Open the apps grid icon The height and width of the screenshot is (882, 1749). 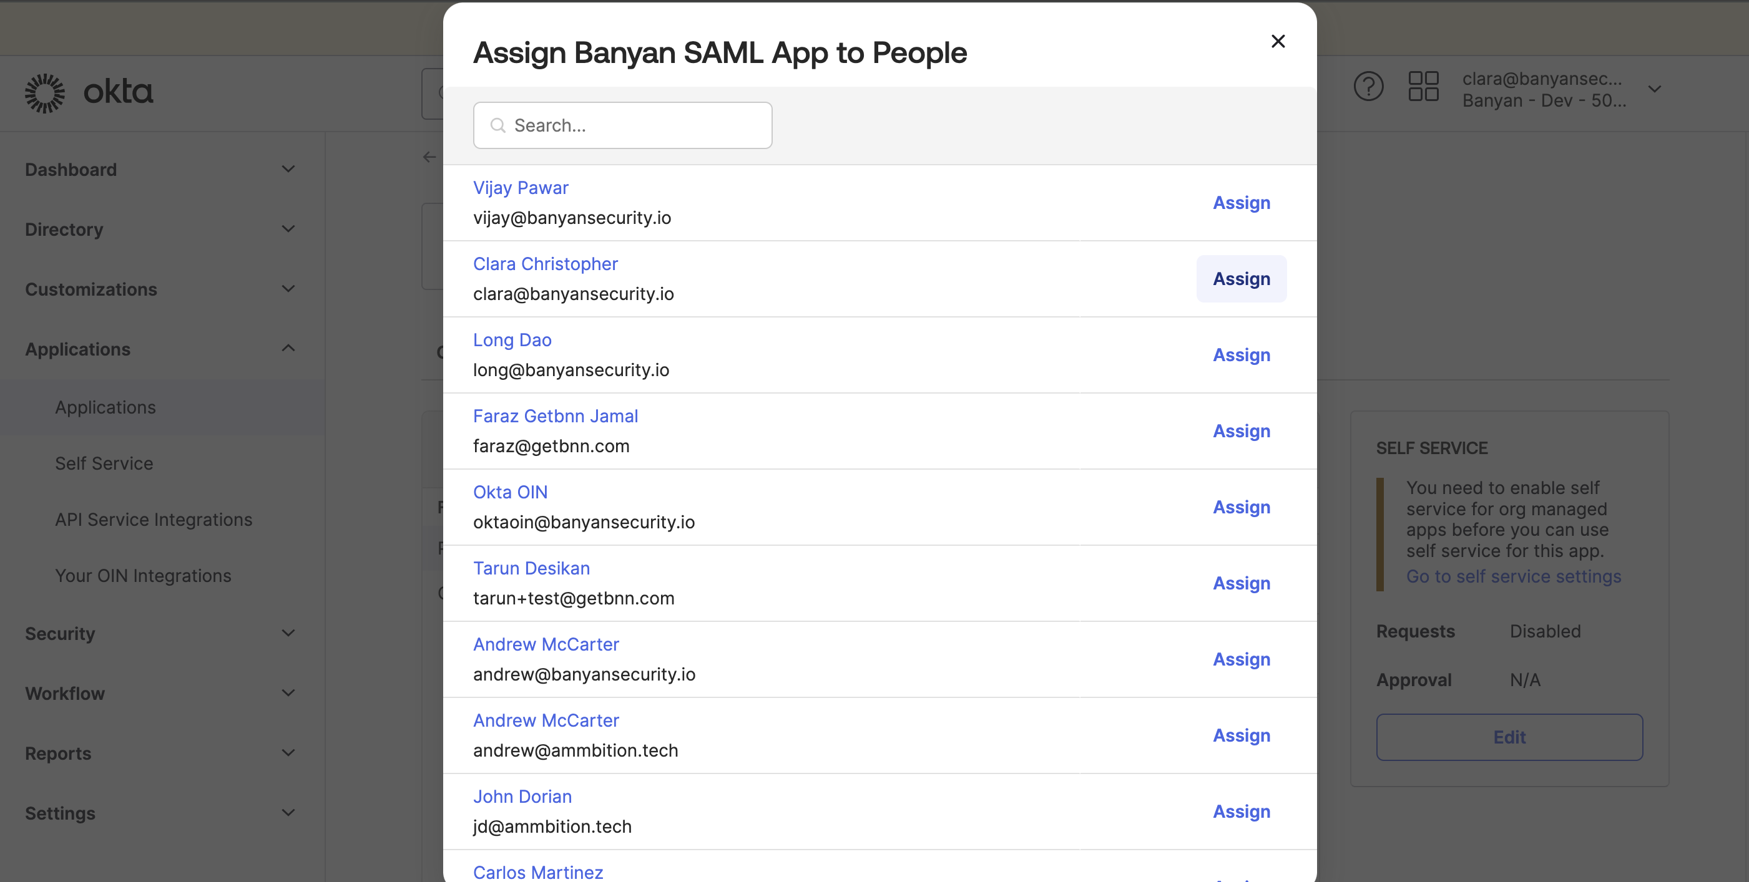coord(1423,87)
